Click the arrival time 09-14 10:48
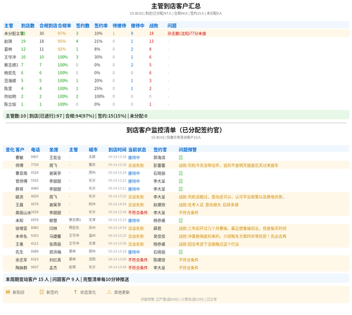 pos(118,267)
